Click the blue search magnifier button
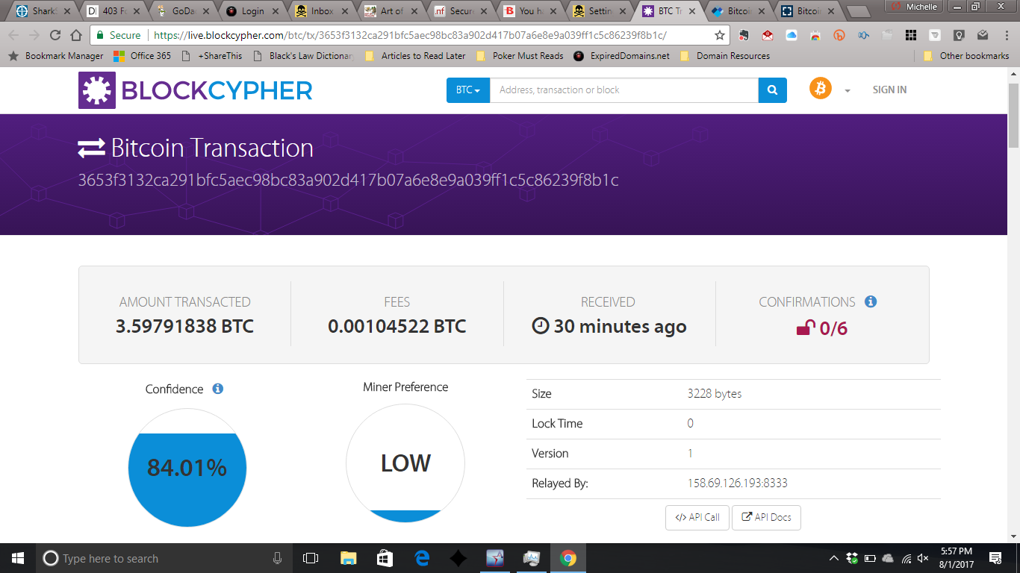This screenshot has width=1020, height=573. point(772,90)
